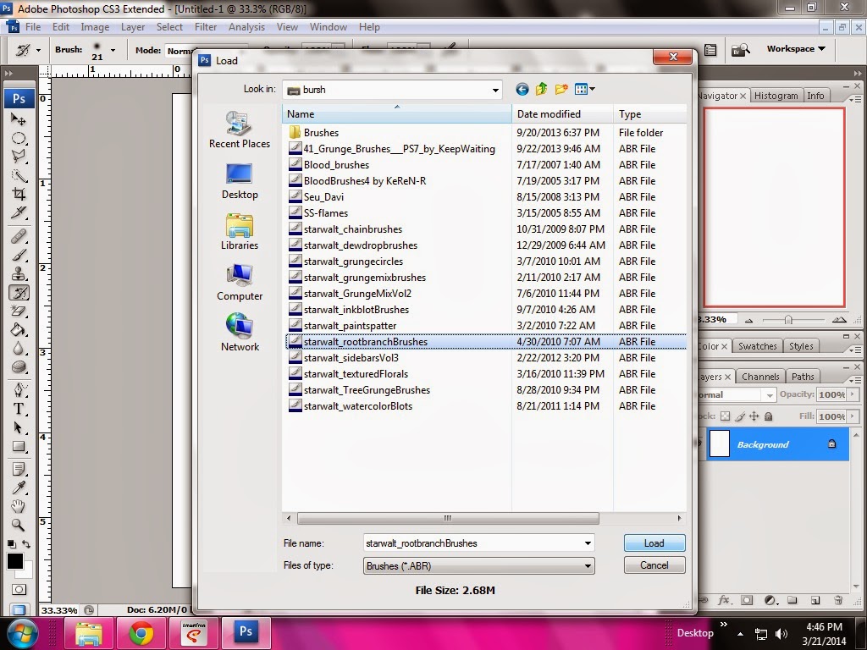Viewport: 867px width, 650px height.
Task: Switch to the Channels tab
Action: [x=760, y=376]
